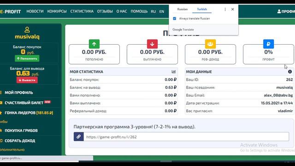Click the Ваш псевдоним value musivalq

(x=284, y=87)
